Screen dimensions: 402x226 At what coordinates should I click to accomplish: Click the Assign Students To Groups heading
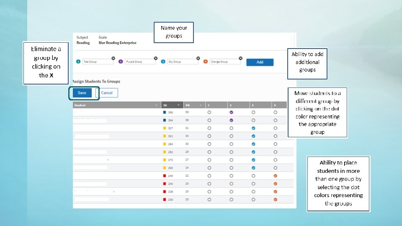tap(96, 82)
